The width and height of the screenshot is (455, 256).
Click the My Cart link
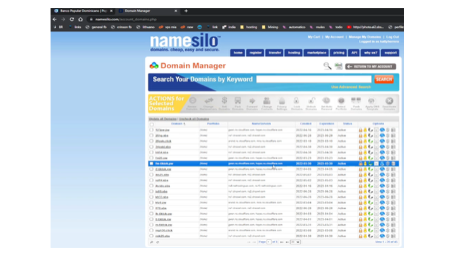point(313,37)
